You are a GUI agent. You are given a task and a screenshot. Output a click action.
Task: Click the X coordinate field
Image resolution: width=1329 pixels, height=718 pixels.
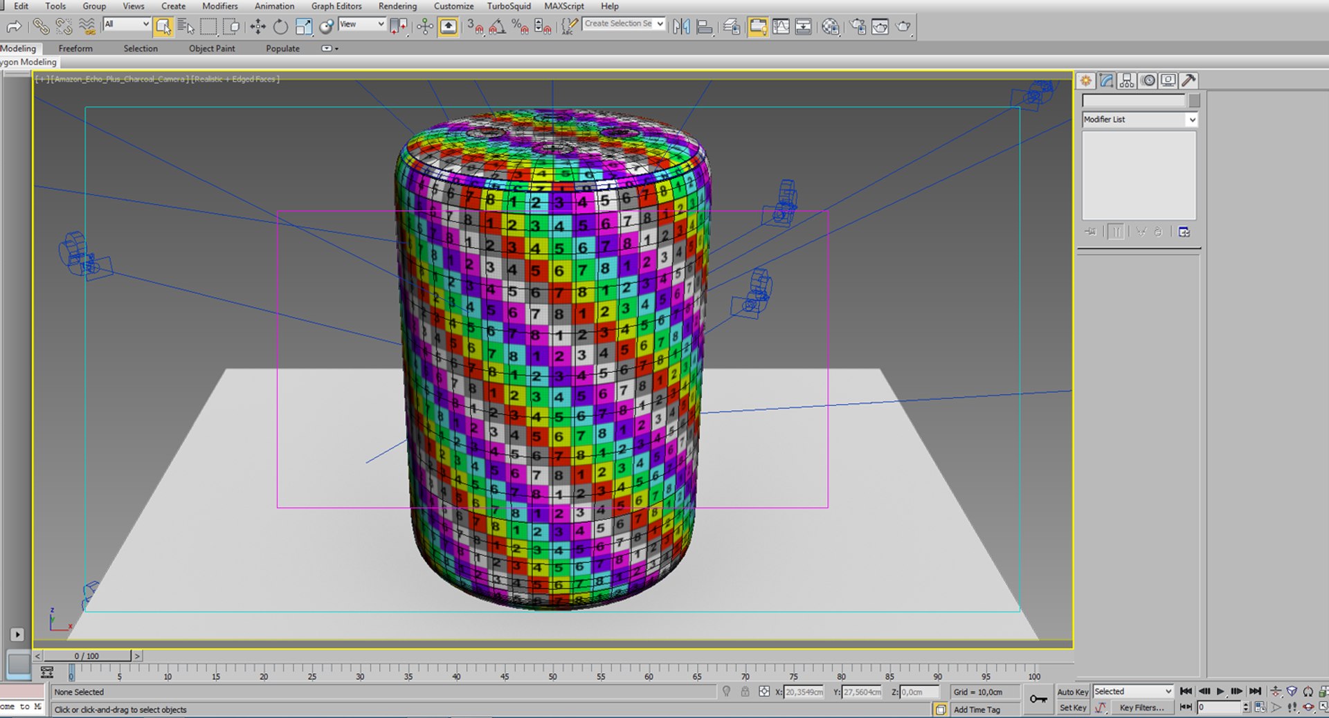point(804,692)
